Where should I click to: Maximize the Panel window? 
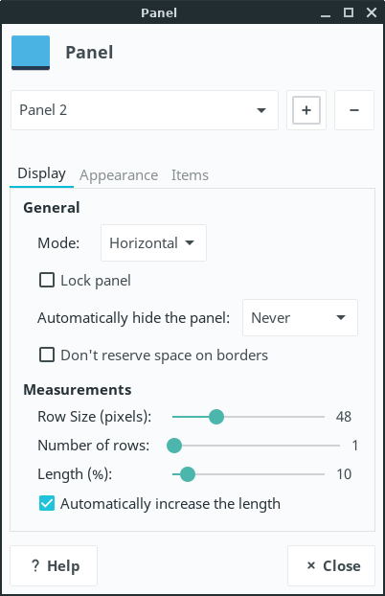click(x=349, y=12)
